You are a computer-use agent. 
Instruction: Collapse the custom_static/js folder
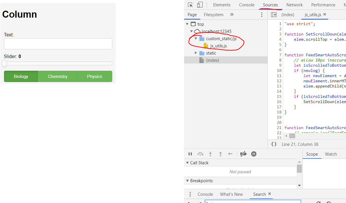click(x=196, y=38)
